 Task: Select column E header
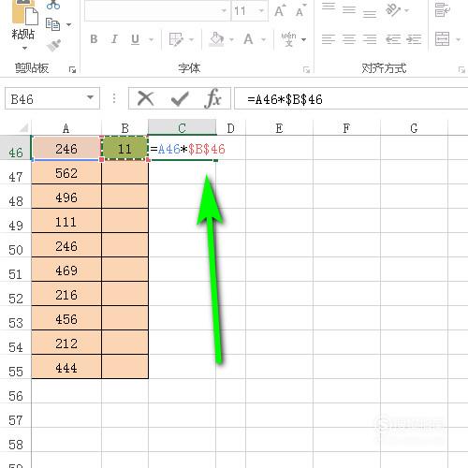279,128
